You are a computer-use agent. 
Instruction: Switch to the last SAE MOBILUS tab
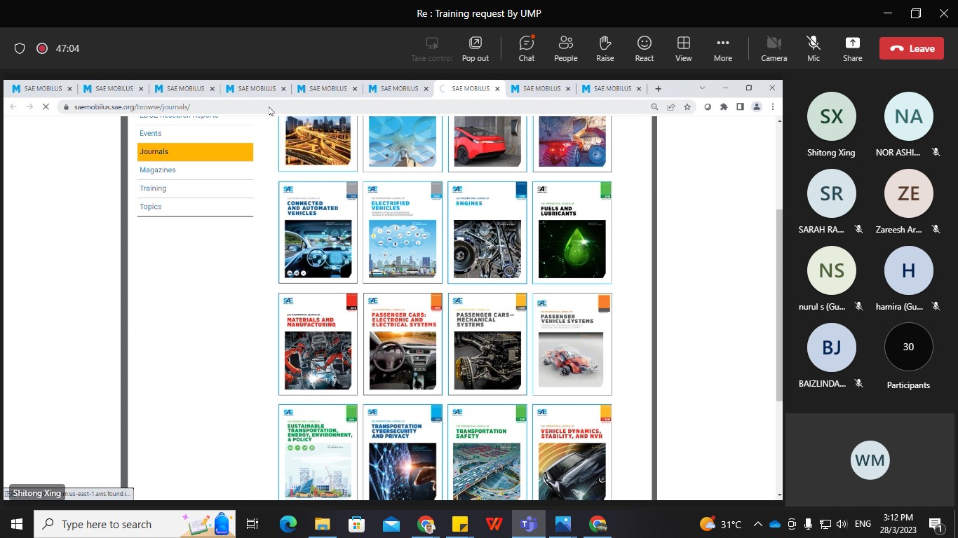coord(612,88)
